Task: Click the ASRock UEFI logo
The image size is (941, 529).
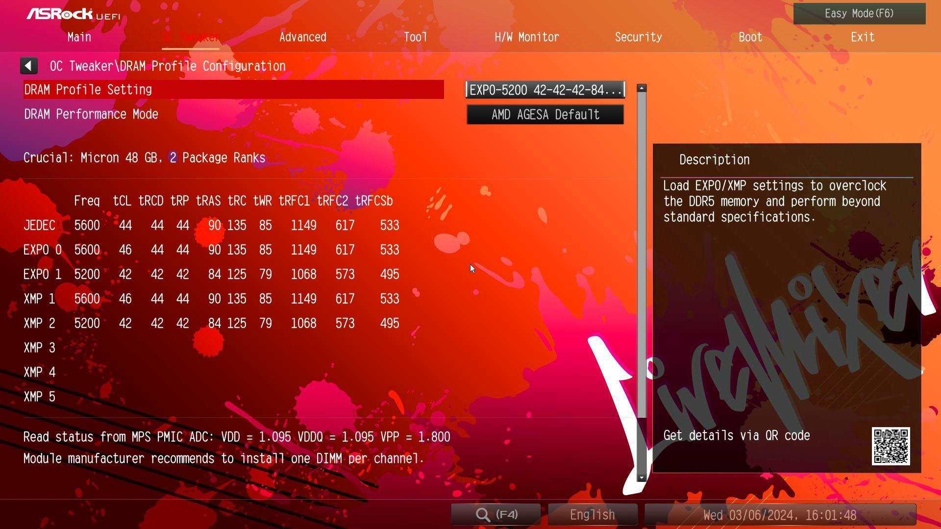Action: point(74,14)
